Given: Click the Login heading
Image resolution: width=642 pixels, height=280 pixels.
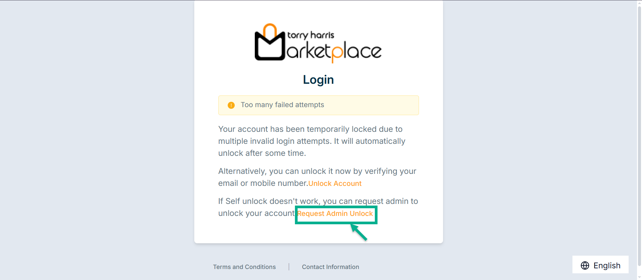Looking at the screenshot, I should click(318, 80).
